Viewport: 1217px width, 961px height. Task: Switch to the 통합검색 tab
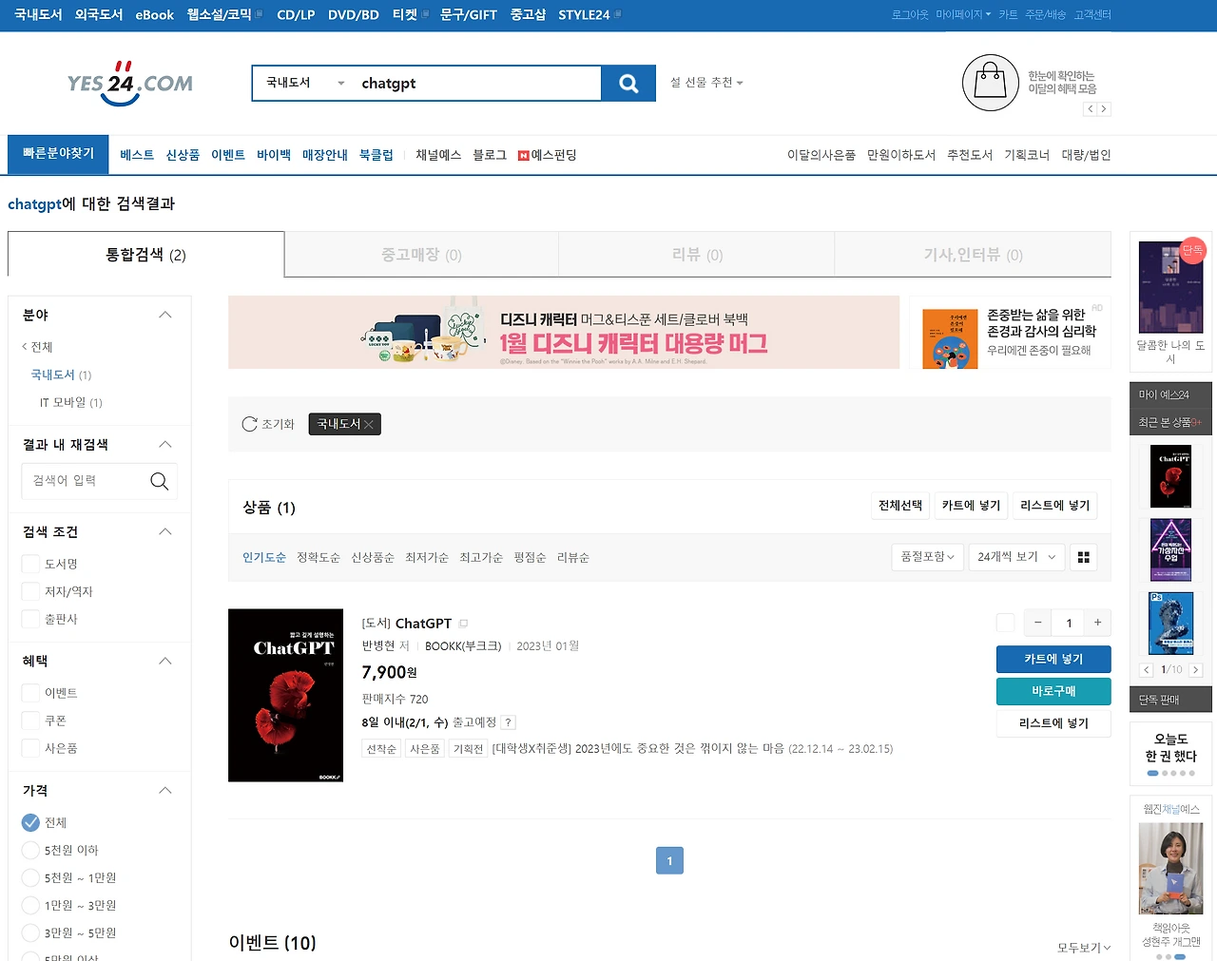[x=145, y=255]
